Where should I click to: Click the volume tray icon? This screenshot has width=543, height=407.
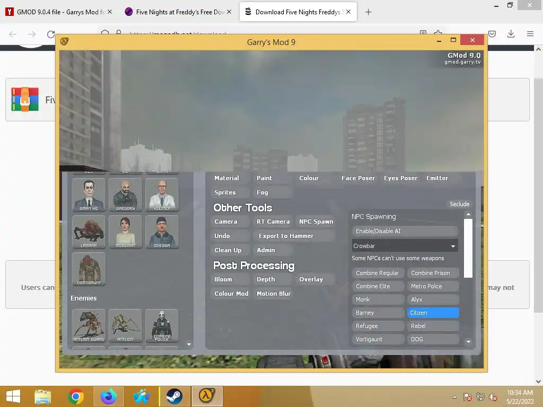pyautogui.click(x=493, y=397)
